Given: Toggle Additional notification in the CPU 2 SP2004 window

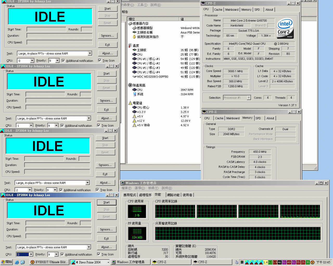Looking at the screenshot, I should click(x=61, y=190).
